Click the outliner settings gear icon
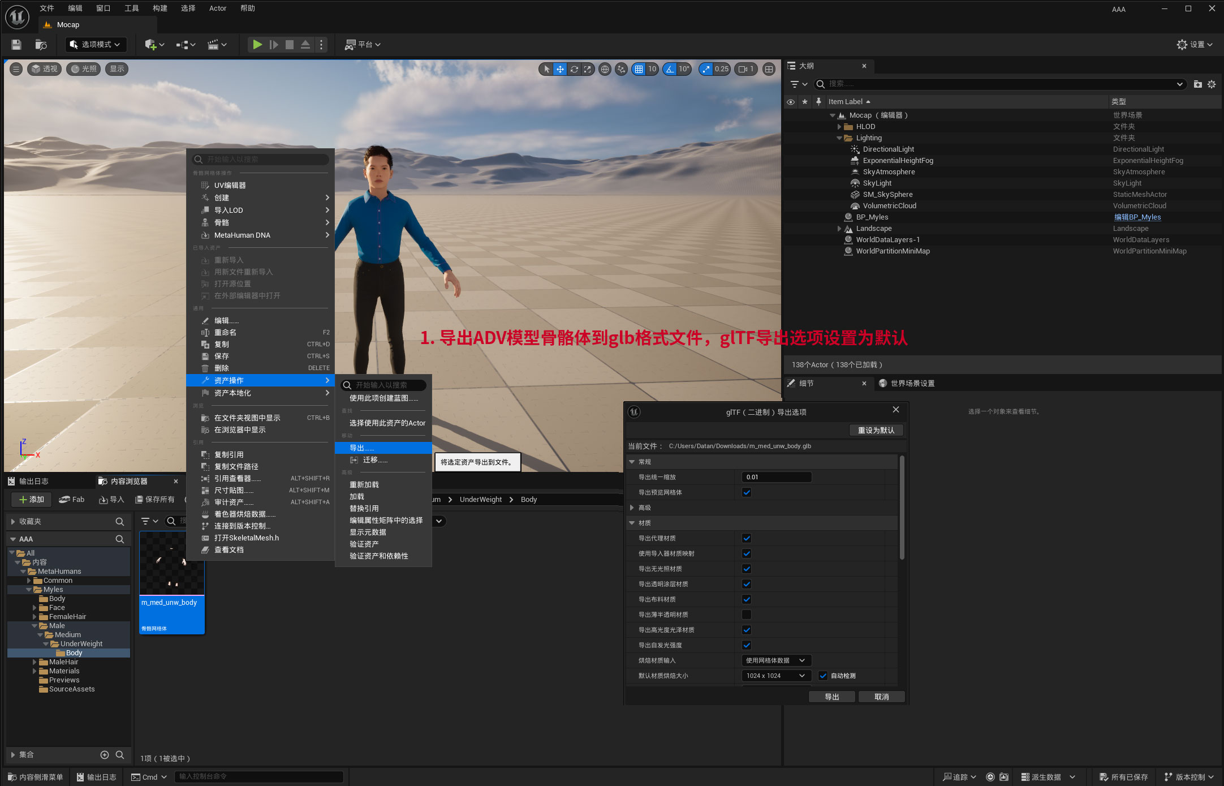Image resolution: width=1224 pixels, height=786 pixels. 1212,84
